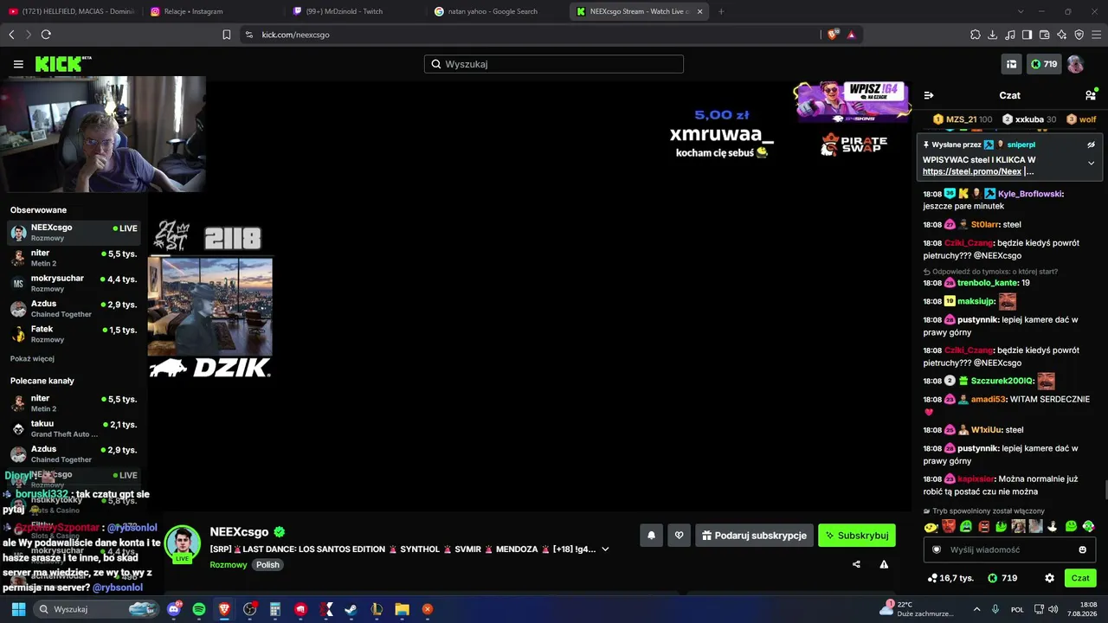Hide the pinned chat message
Image resolution: width=1108 pixels, height=623 pixels.
click(1091, 145)
